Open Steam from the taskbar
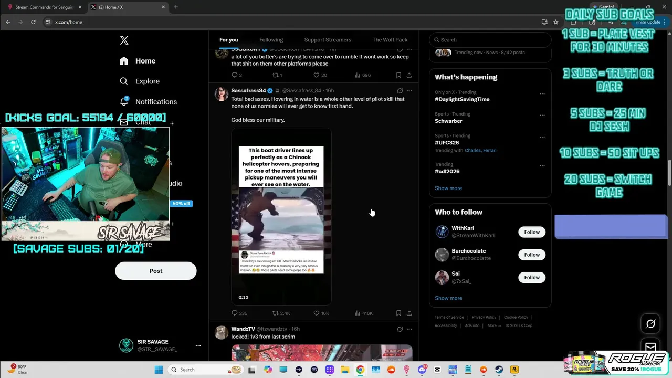This screenshot has width=672, height=378. pyautogui.click(x=499, y=370)
